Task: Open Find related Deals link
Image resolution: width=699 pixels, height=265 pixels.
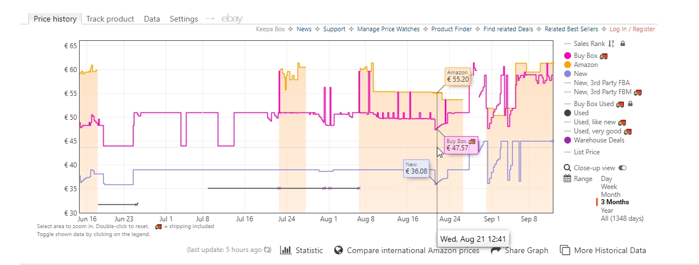Action: 508,29
